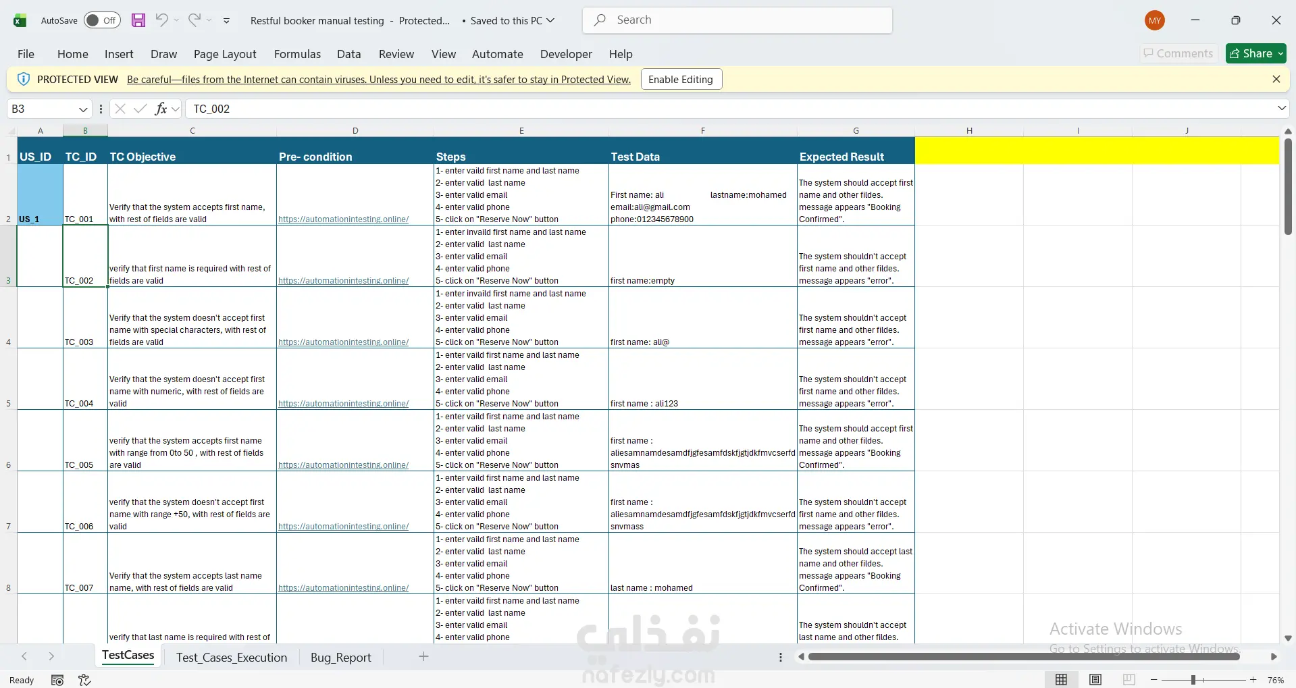Image resolution: width=1296 pixels, height=688 pixels.
Task: Click the 76% zoom level
Action: (x=1276, y=680)
